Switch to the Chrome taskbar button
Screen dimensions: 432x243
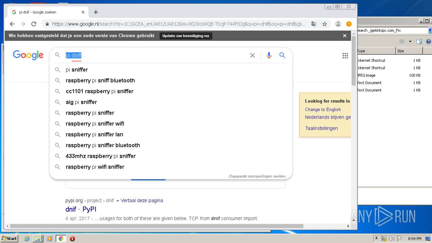[61, 239]
